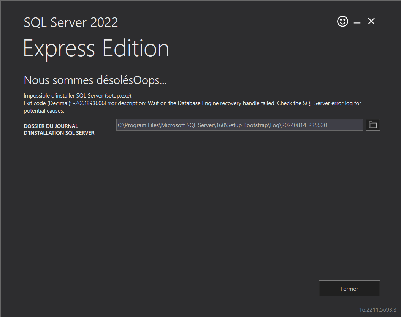Click the 'DOSSIER DU JOURNAL D'INSTALLATION' label
This screenshot has height=317, width=401.
[x=59, y=129]
